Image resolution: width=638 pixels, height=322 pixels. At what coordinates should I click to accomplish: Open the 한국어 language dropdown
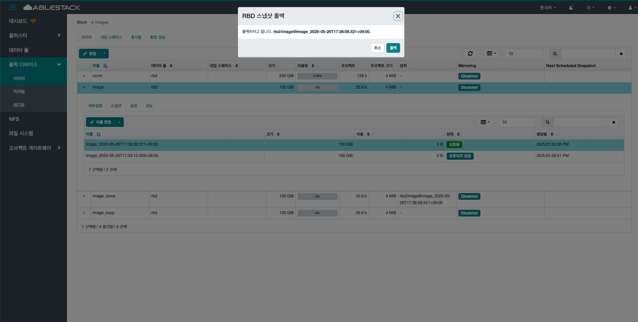(548, 8)
